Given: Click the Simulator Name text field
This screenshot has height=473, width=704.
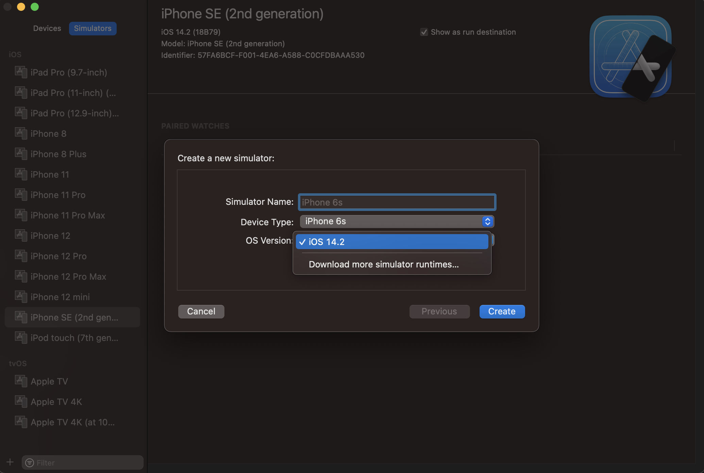Looking at the screenshot, I should coord(397,202).
